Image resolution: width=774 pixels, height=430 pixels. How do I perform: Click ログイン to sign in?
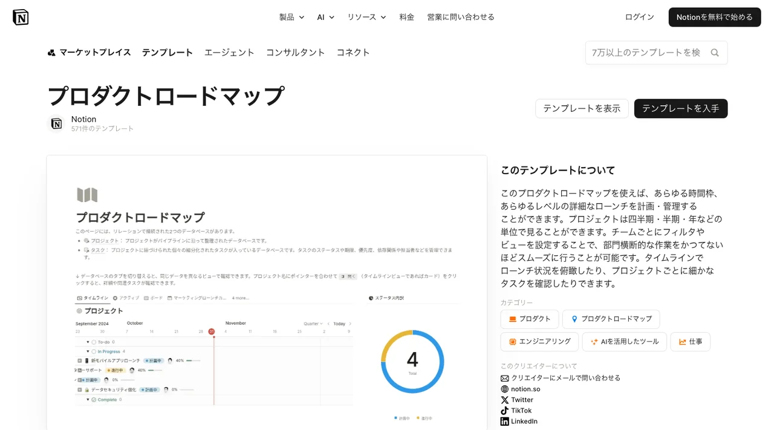pyautogui.click(x=640, y=17)
